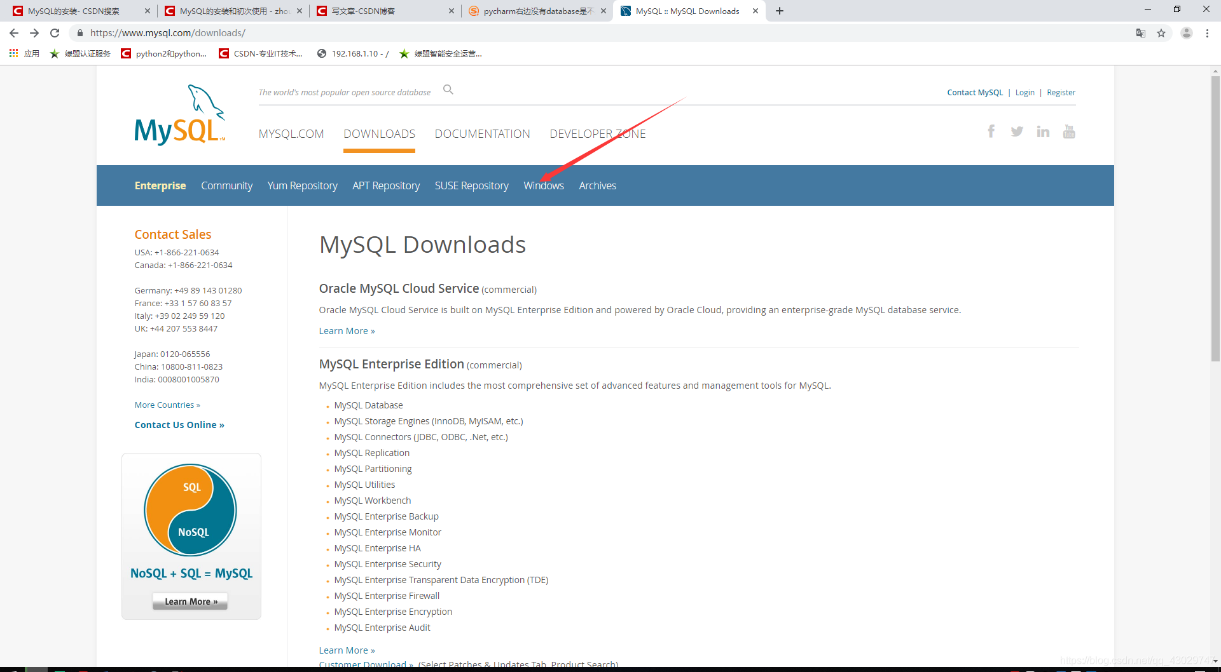Image resolution: width=1221 pixels, height=672 pixels.
Task: Click the search magnifier icon
Action: click(x=448, y=90)
